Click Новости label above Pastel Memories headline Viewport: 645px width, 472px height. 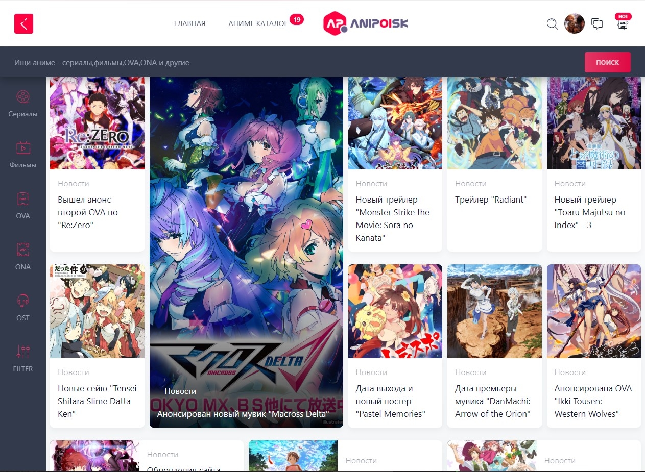[371, 372]
